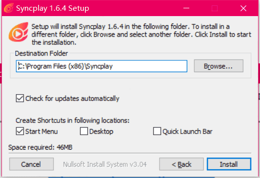
Task: Minimize the Syncplay Setup window
Action: (186, 8)
